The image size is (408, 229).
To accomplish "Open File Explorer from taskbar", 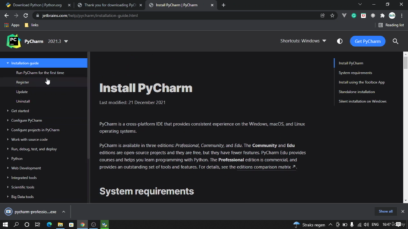I will 60,225.
